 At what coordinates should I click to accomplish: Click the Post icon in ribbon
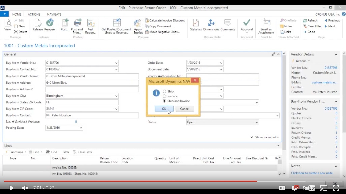tap(65, 25)
